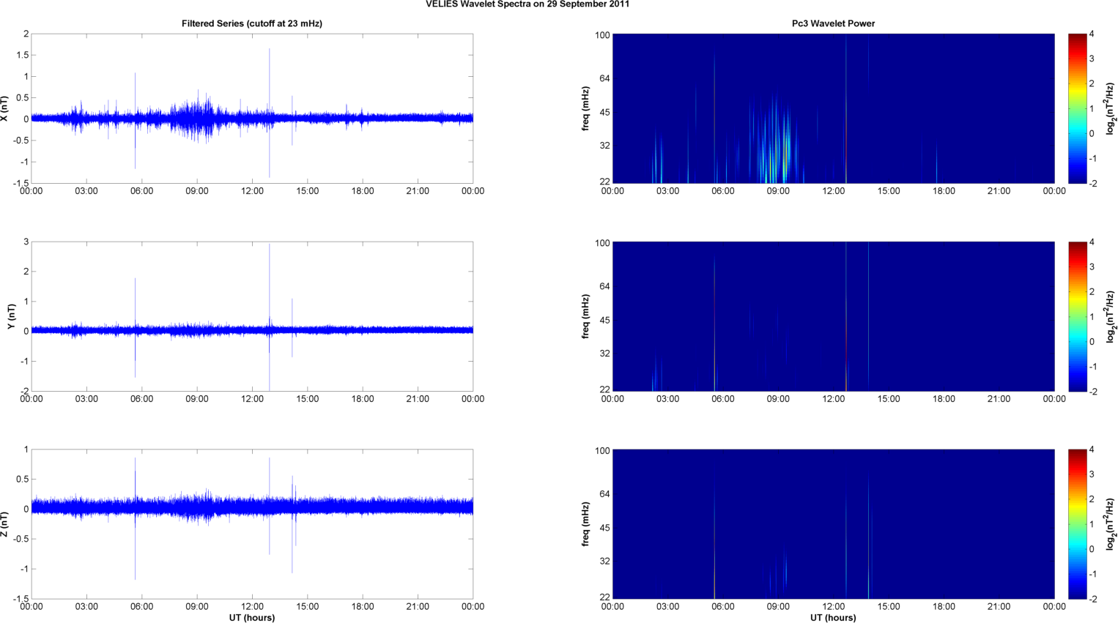Screen dimensions: 1118x623
Task: Click the spike near 05:40 in Z series
Action: pyautogui.click(x=136, y=518)
